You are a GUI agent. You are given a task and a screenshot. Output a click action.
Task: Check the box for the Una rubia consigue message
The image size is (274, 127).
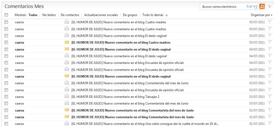[6, 124]
